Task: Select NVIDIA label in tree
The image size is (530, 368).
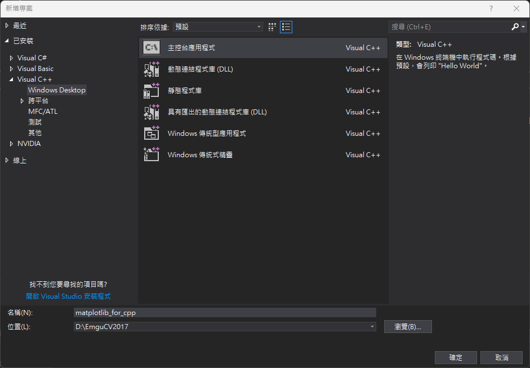Action: 29,144
